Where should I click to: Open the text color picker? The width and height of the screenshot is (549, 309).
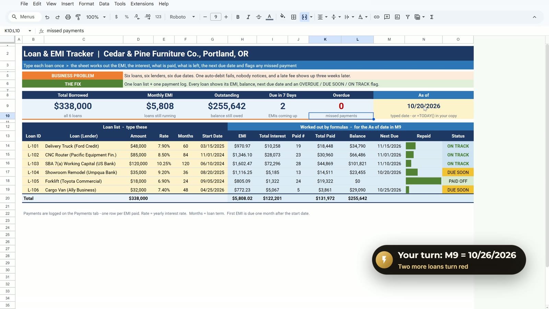point(269,17)
